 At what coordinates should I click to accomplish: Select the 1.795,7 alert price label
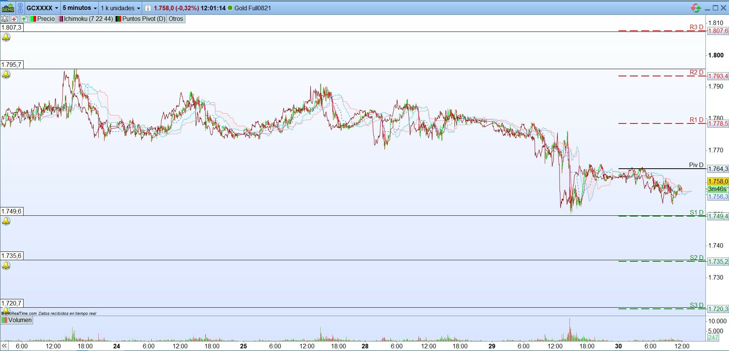point(11,65)
